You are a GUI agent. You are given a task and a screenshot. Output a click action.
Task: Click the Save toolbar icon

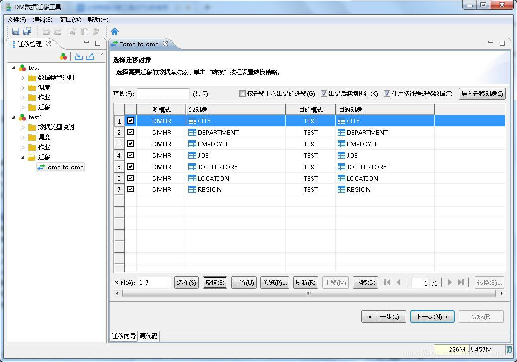(16, 31)
